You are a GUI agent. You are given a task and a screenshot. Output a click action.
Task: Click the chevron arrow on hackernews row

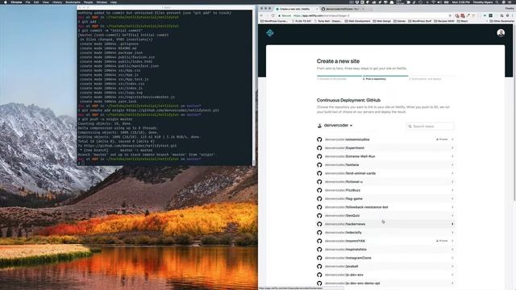click(452, 224)
